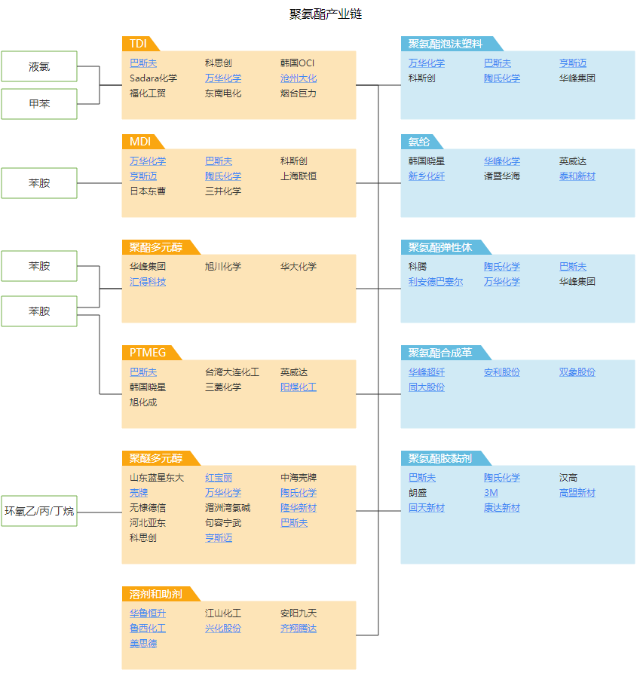Viewport: 640px width, 676px height.
Task: Click the 氨纶 section header
Action: pyautogui.click(x=422, y=142)
